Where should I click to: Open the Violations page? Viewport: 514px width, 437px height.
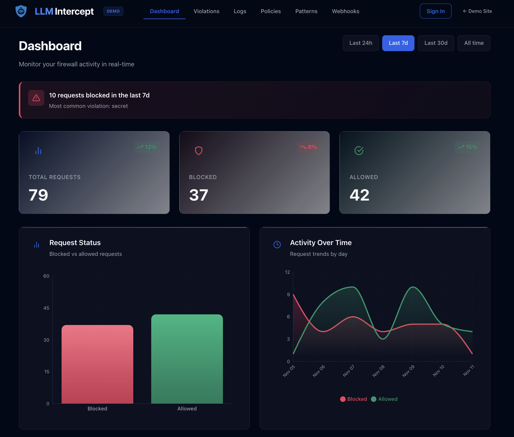coord(206,11)
